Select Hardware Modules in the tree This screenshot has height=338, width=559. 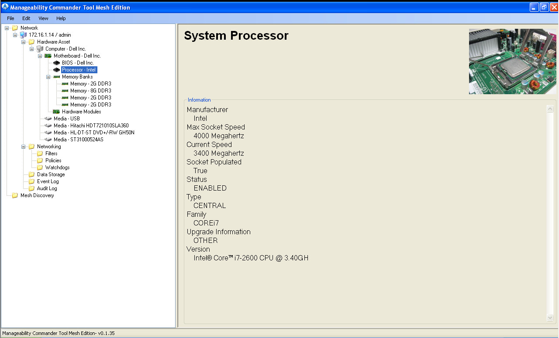tap(81, 112)
